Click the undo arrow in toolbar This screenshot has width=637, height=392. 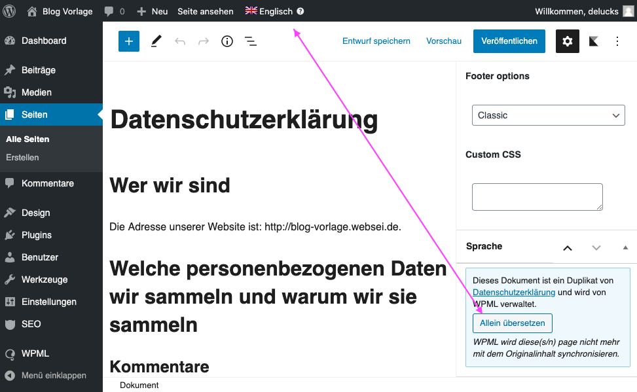180,41
